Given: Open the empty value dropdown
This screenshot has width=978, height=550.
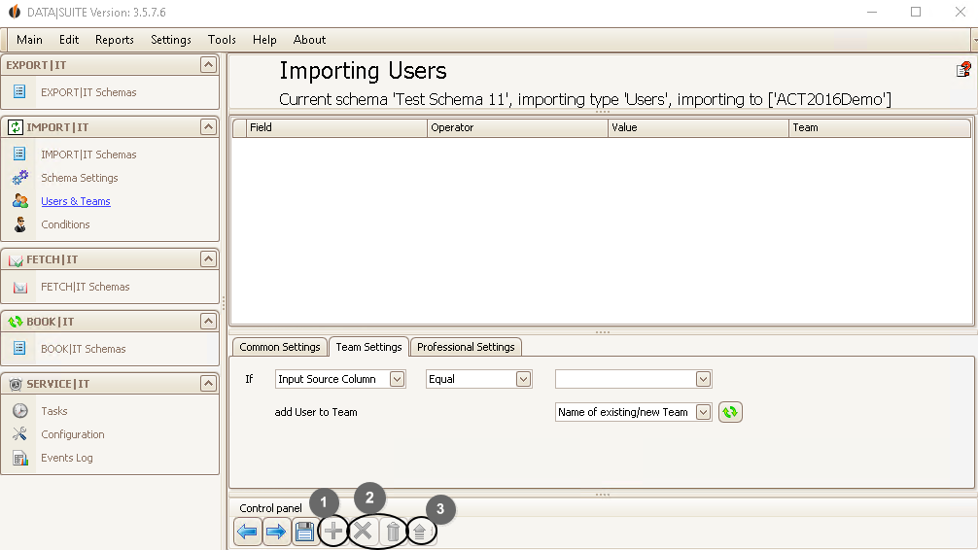Looking at the screenshot, I should (x=703, y=379).
